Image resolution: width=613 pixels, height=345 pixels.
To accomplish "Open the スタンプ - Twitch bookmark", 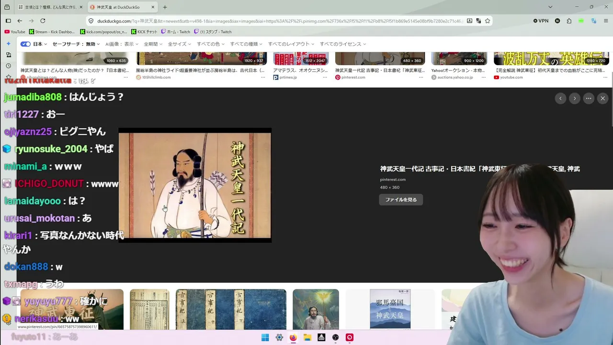I will 213,32.
